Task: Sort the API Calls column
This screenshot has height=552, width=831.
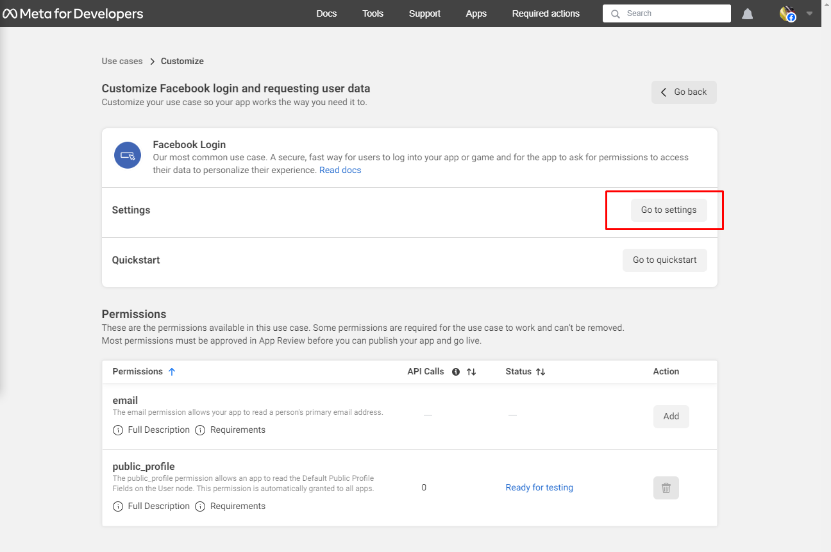Action: pos(471,372)
